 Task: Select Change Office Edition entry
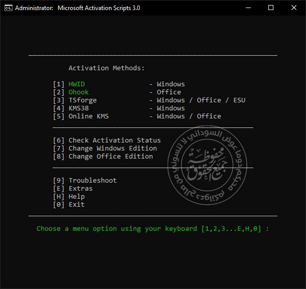coord(111,157)
